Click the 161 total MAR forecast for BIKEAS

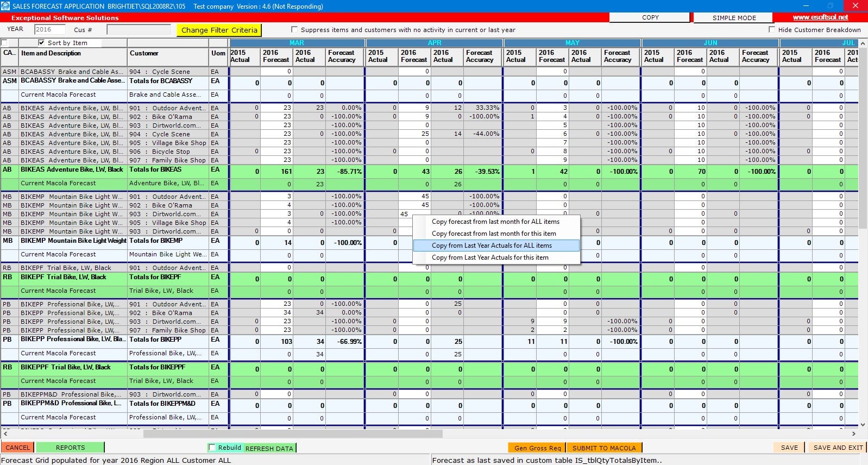278,171
